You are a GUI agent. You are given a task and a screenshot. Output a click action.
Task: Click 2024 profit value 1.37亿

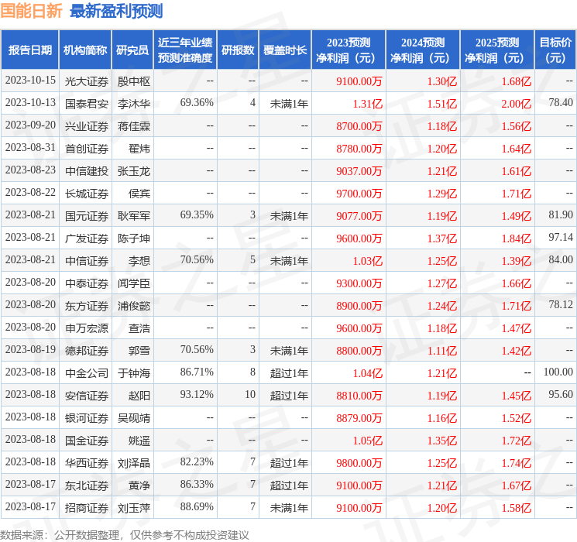click(x=442, y=238)
